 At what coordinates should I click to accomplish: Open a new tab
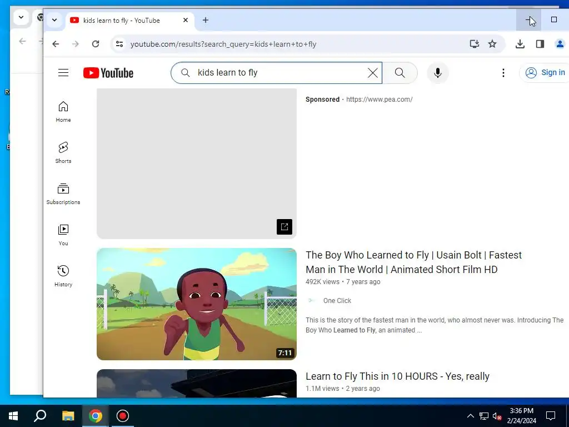[x=206, y=21]
